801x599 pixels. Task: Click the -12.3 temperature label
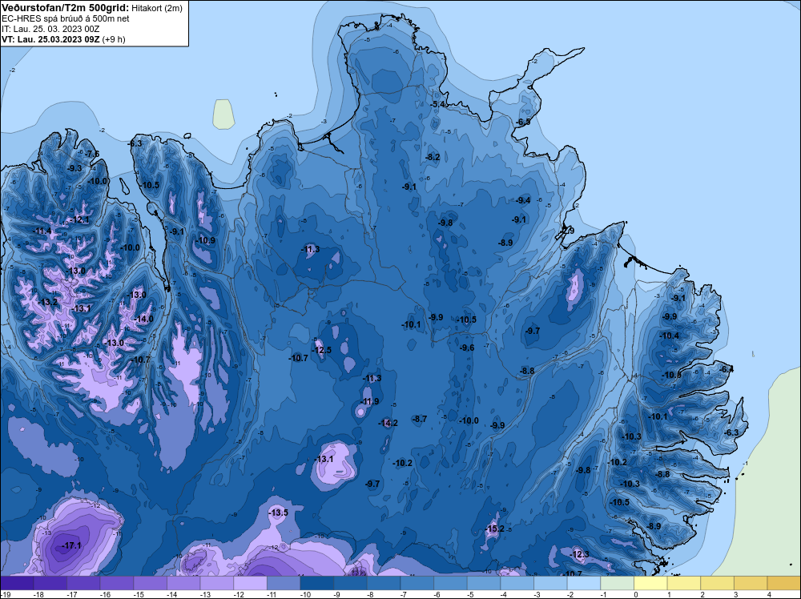tap(579, 554)
